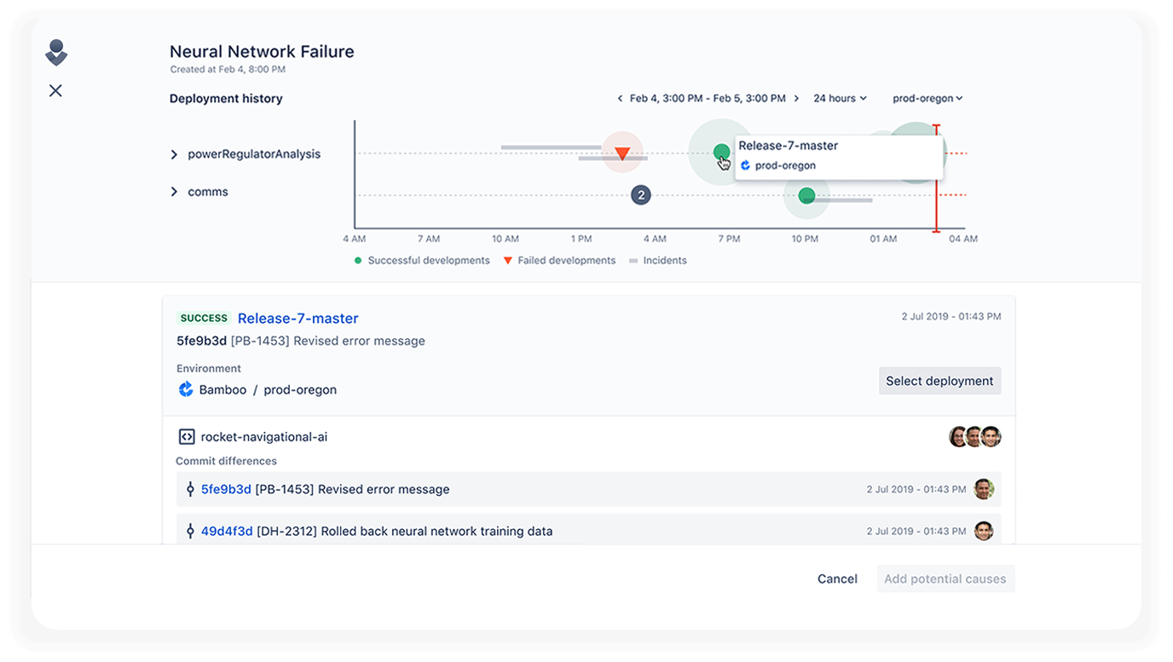The height and width of the screenshot is (662, 1173).
Task: Click the grouped deployments badge showing 2
Action: pyautogui.click(x=640, y=194)
